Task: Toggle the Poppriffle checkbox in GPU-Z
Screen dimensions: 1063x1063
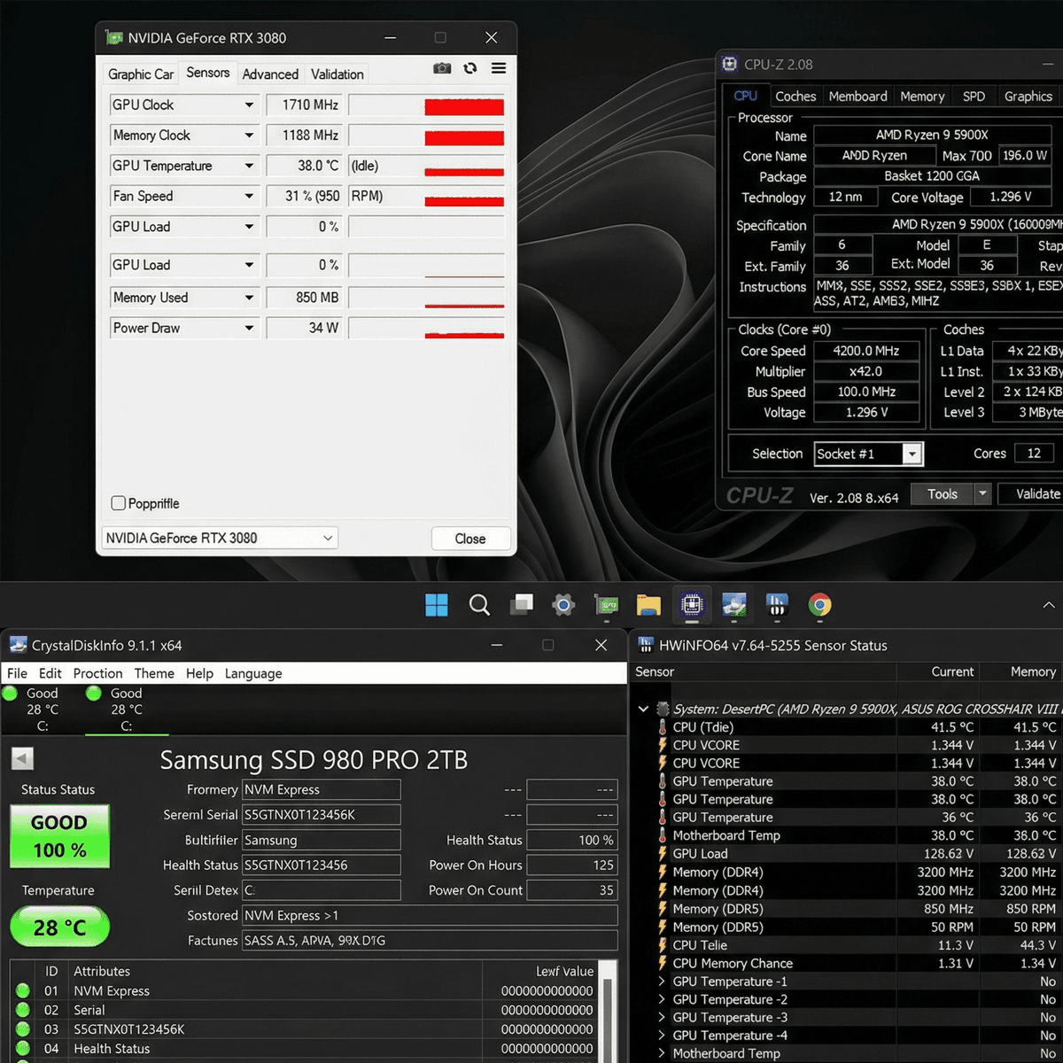Action: coord(119,503)
